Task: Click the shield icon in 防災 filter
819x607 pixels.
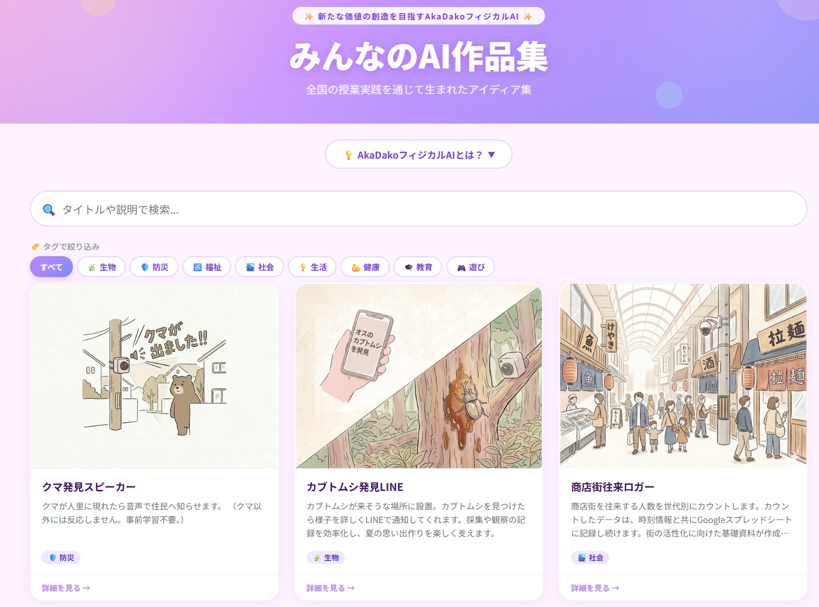Action: click(x=145, y=267)
